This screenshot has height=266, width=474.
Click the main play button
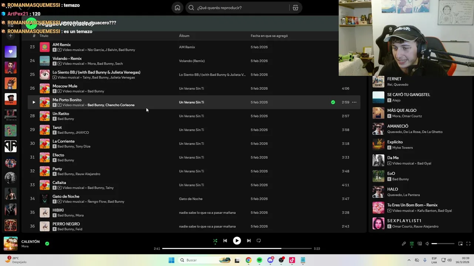click(237, 241)
